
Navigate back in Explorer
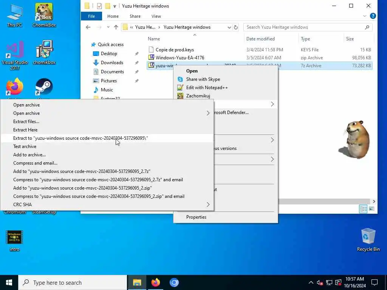pyautogui.click(x=88, y=27)
